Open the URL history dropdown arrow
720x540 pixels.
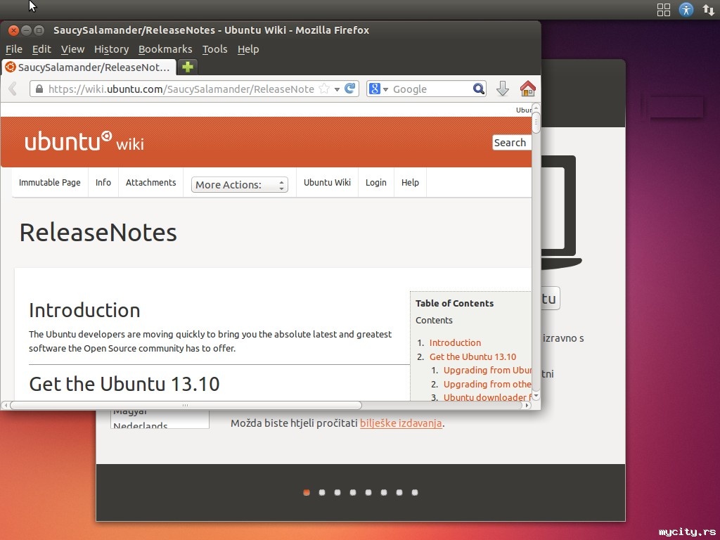click(x=337, y=89)
